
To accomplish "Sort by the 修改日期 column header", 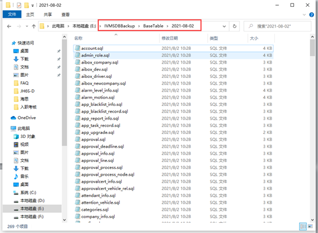I will coord(169,38).
